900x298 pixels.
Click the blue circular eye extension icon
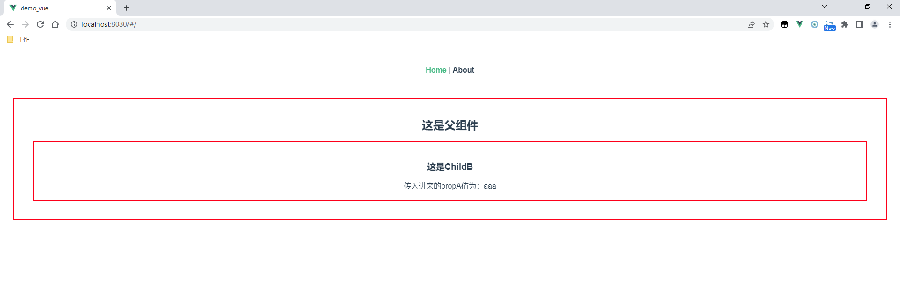pos(815,24)
